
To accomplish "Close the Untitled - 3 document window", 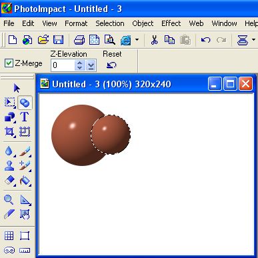I will click(x=245, y=84).
